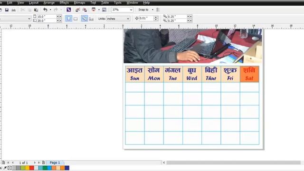This screenshot has height=171, width=304.
Task: Open the 37% zoom level dropdown
Action: 131,9
